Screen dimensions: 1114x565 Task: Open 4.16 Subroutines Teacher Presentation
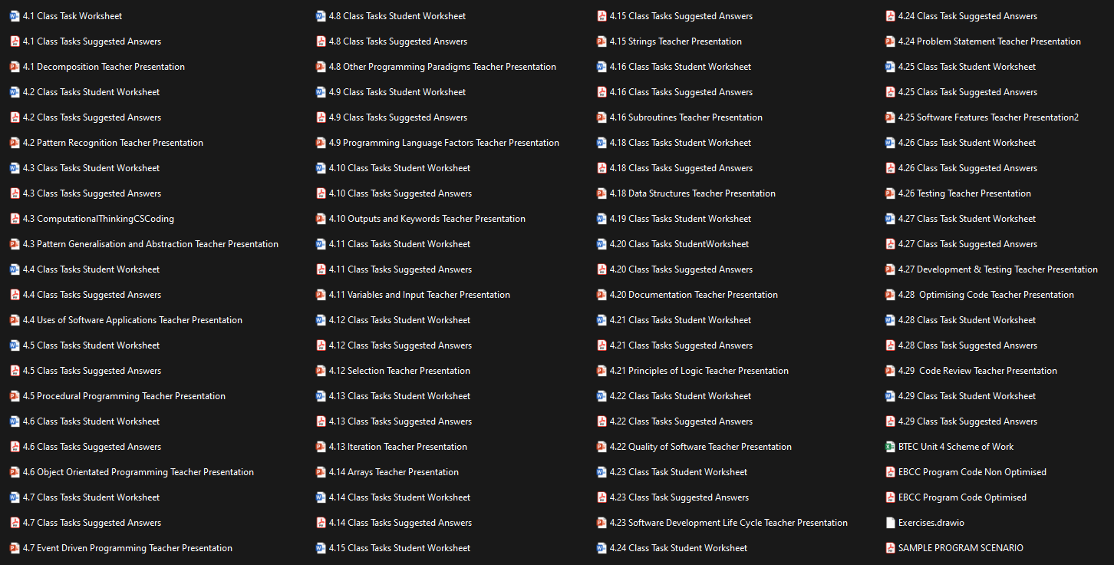tap(685, 117)
